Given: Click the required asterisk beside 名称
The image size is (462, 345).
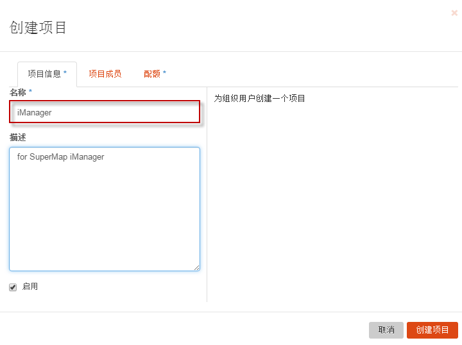Looking at the screenshot, I should pos(30,92).
